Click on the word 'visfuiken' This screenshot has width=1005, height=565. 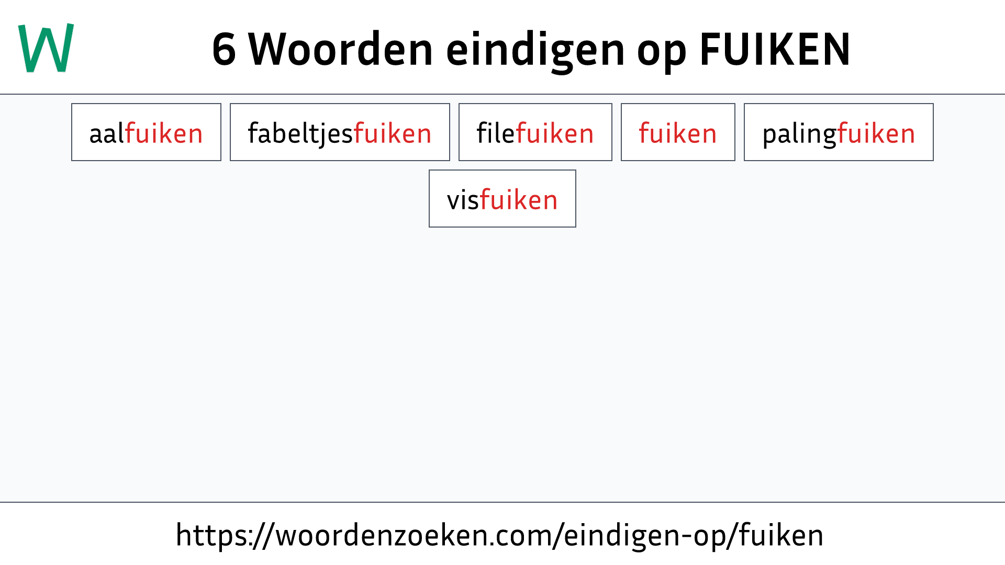pyautogui.click(x=502, y=199)
